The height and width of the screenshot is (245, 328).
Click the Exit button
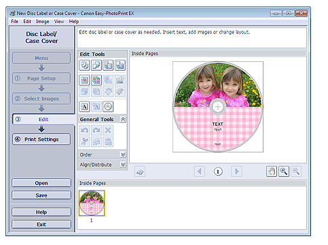coord(41,225)
